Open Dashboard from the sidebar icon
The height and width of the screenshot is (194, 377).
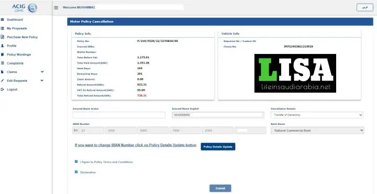coord(3,19)
